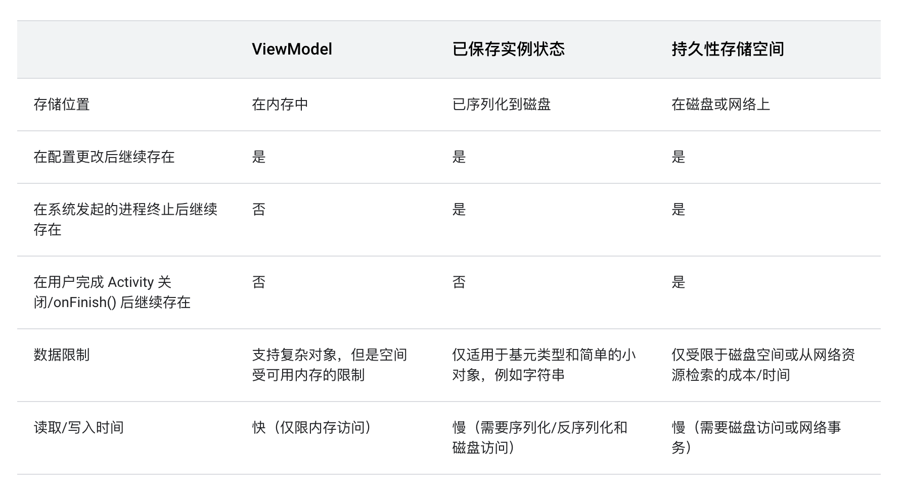Screen dimensions: 904x499
Task: Click the 慢（需要序列化/反序列化 cell
Action: tap(539, 437)
